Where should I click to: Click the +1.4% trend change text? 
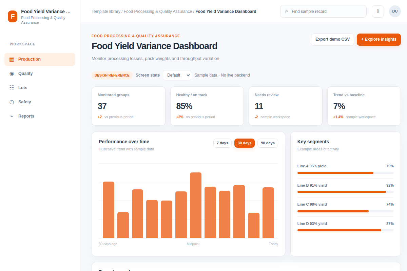point(338,117)
